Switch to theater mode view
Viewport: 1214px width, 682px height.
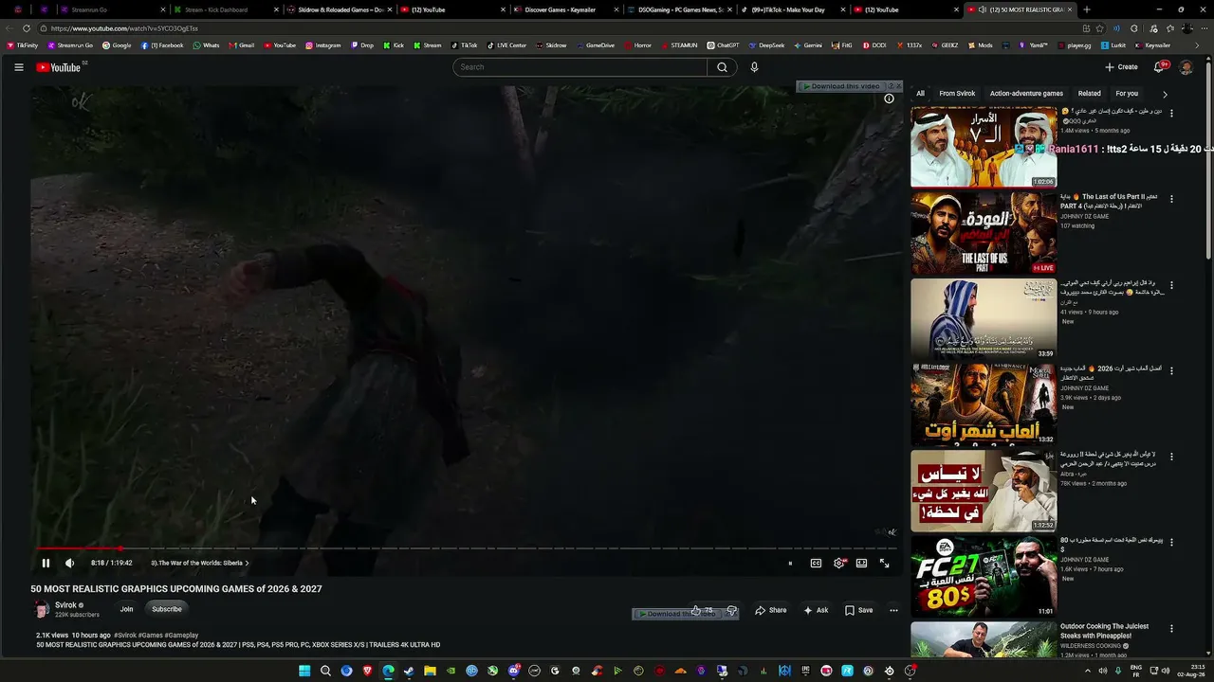tap(861, 563)
